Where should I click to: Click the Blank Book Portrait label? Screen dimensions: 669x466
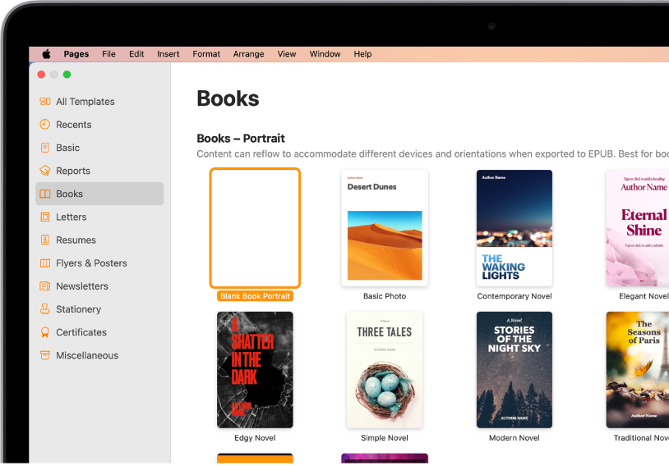point(255,296)
